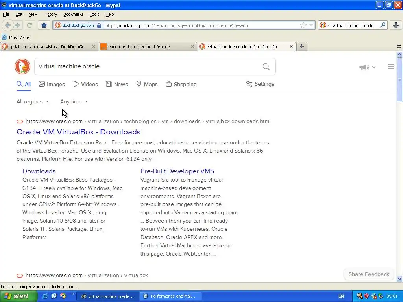Open the History menu
Image resolution: width=403 pixels, height=302 pixels.
[50, 14]
